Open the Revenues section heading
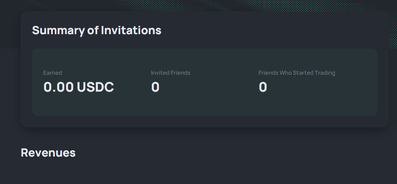Image resolution: width=397 pixels, height=184 pixels. 48,153
